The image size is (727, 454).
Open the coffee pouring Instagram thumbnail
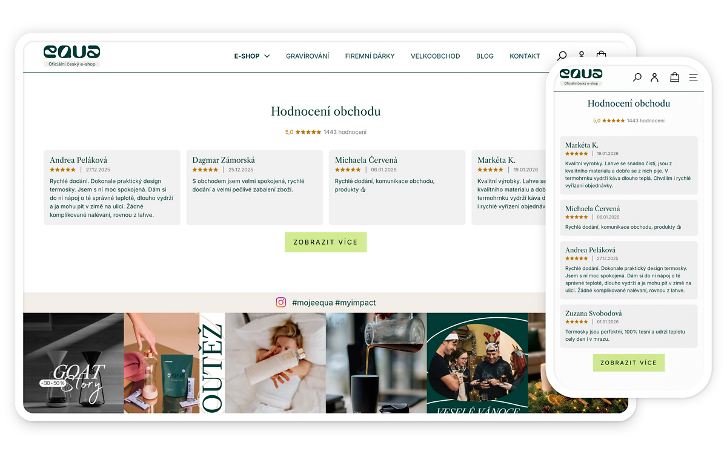click(x=376, y=363)
